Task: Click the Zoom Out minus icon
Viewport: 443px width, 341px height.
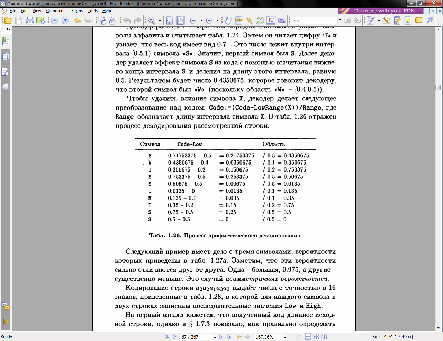Action: tap(193, 20)
